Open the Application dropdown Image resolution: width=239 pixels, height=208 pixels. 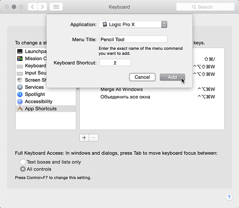133,24
